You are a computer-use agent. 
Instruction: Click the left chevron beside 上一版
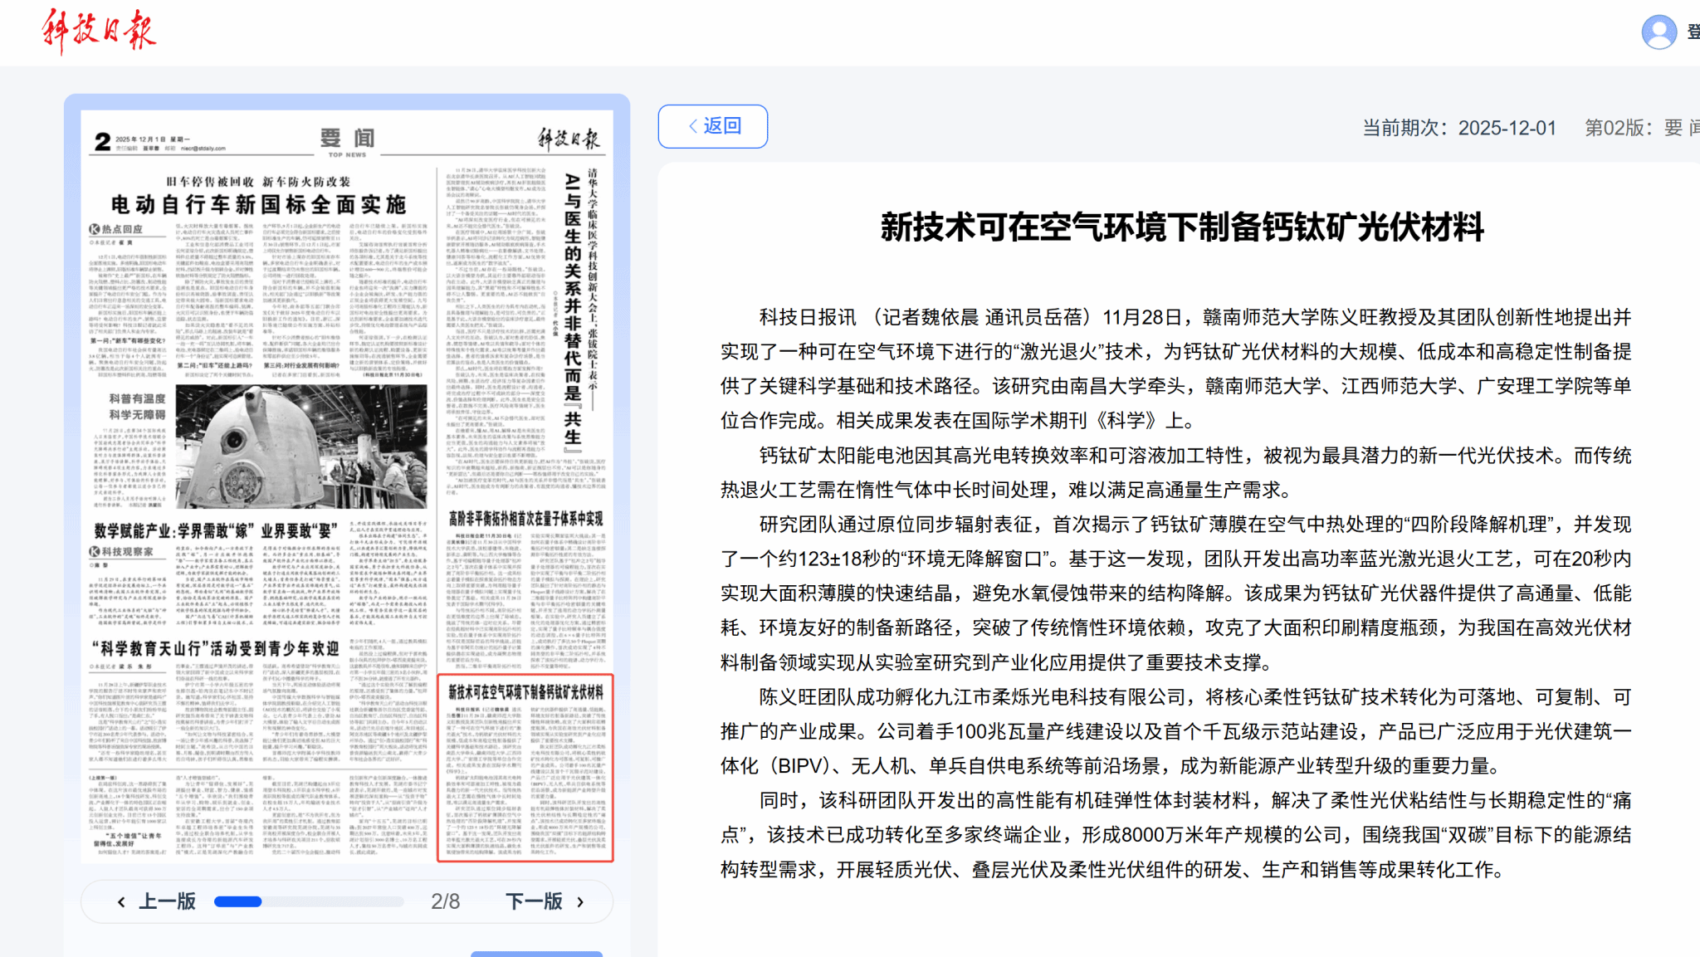[121, 902]
